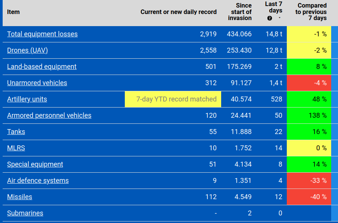
Task: Click the 175.269 land-based equipment value
Action: tap(239, 67)
